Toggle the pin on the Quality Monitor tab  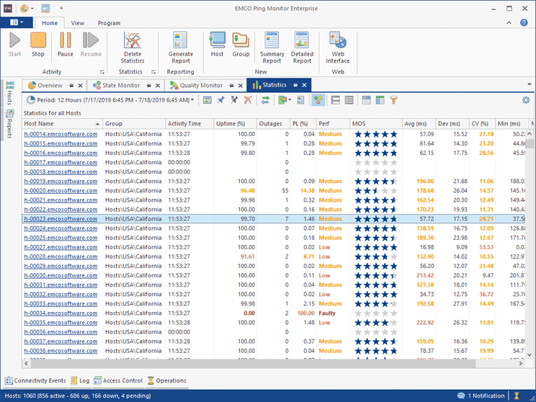pyautogui.click(x=231, y=86)
